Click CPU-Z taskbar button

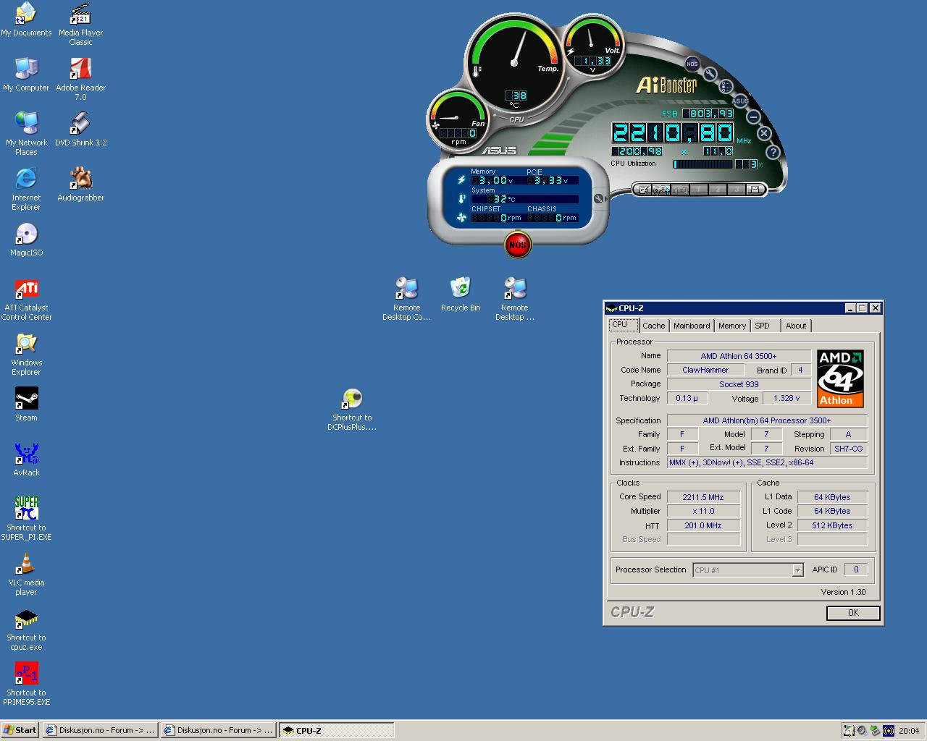337,730
